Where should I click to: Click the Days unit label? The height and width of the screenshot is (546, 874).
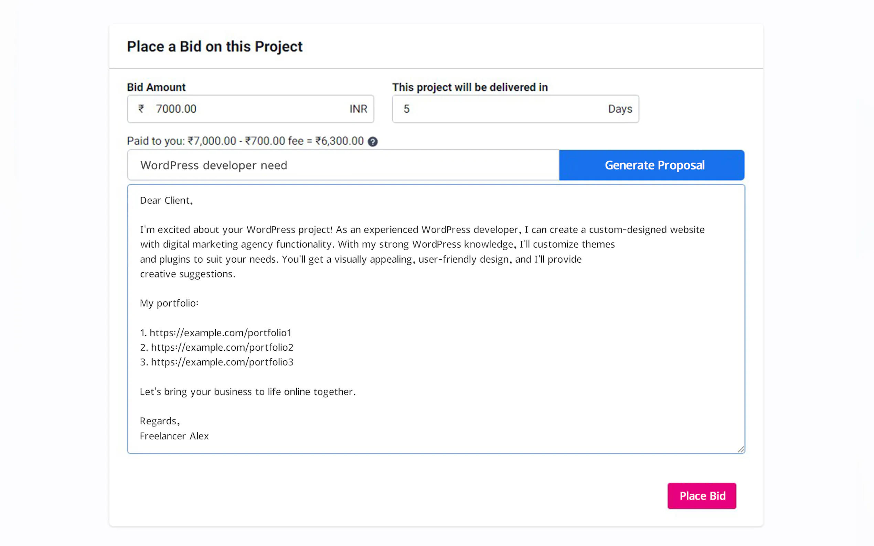620,109
